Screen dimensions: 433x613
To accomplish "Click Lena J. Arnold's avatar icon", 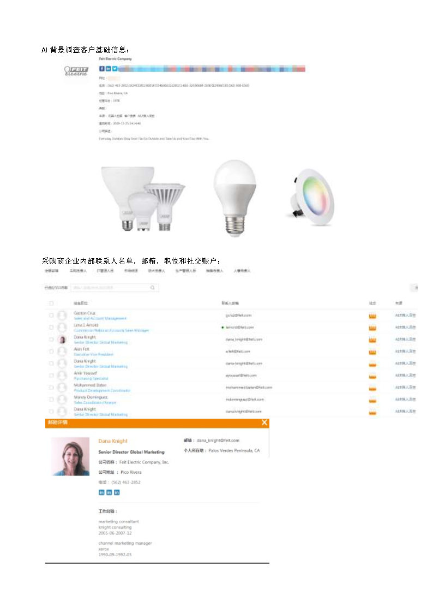I will coord(62,327).
